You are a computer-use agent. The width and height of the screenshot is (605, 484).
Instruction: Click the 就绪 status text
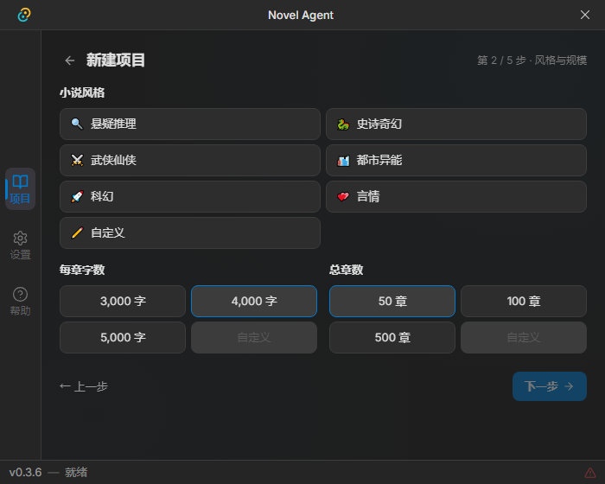click(x=76, y=473)
